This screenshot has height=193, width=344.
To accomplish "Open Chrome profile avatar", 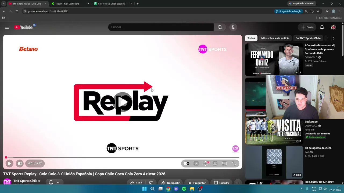I will pos(333,11).
